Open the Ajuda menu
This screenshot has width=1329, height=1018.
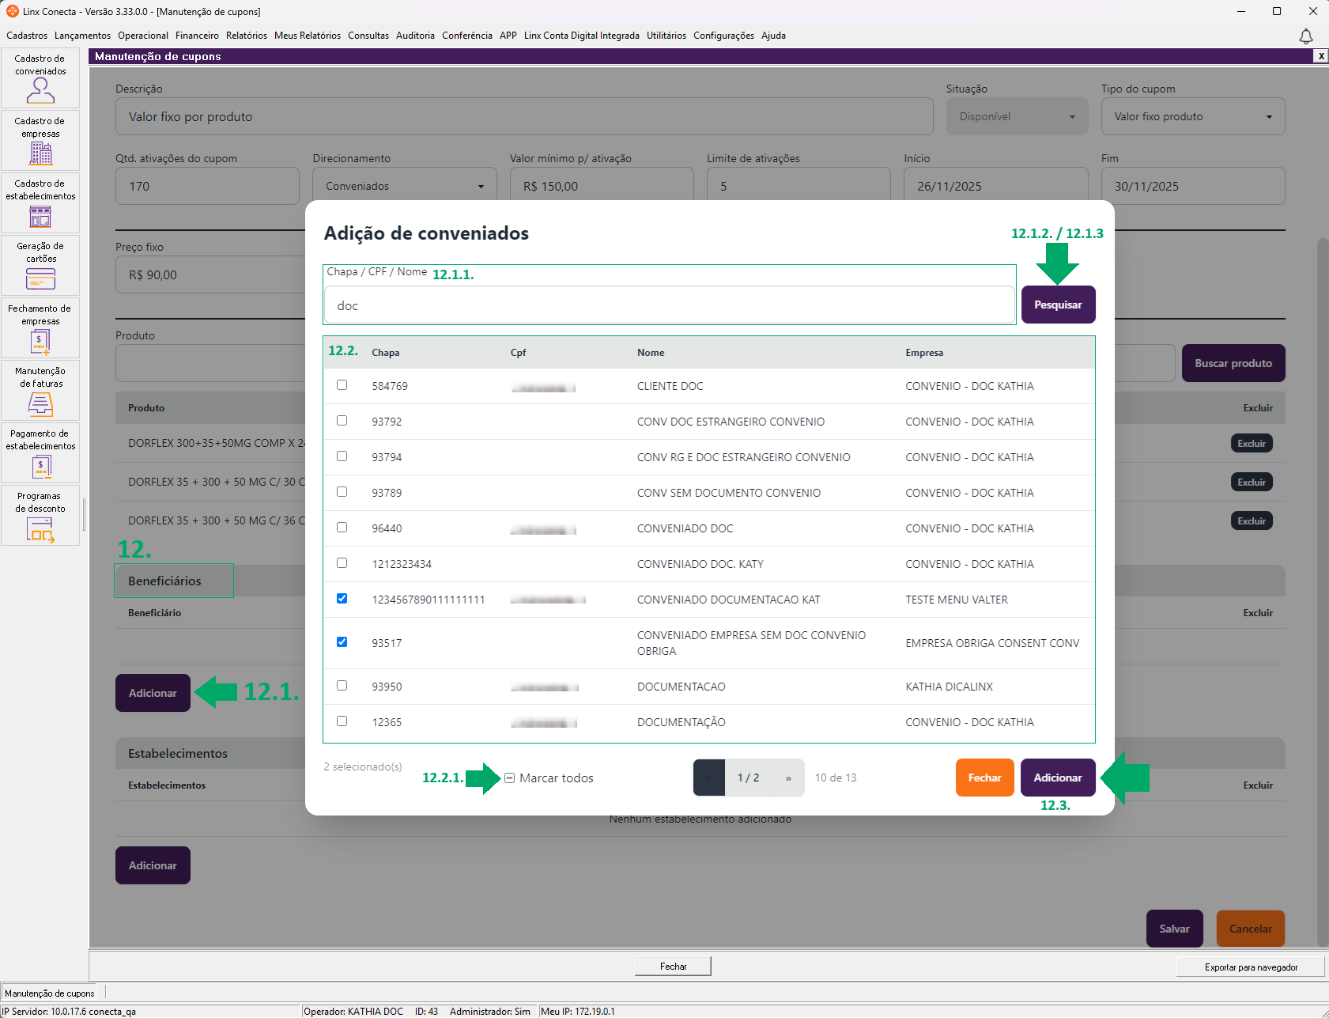(773, 36)
